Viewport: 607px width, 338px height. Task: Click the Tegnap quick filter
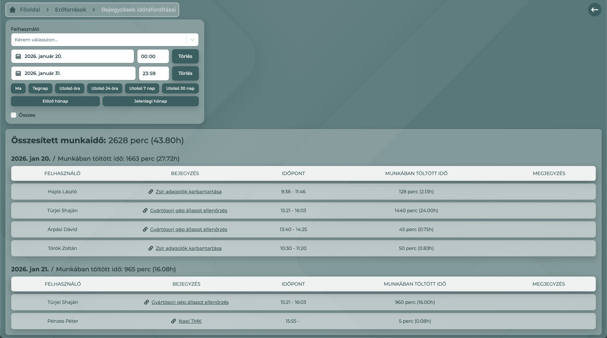40,88
